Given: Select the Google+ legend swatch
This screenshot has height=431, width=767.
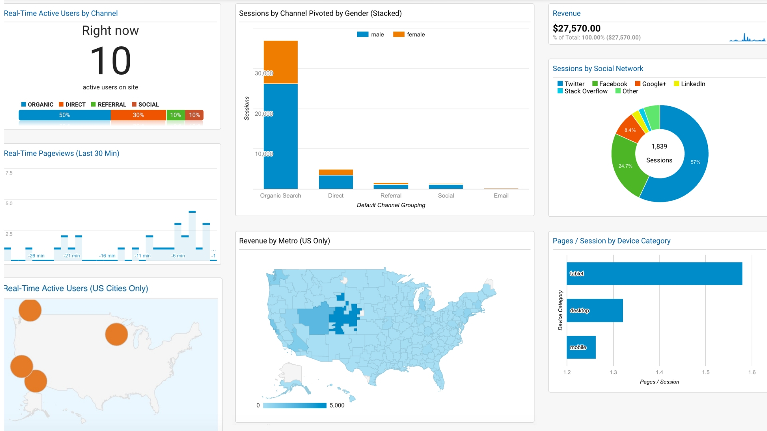Looking at the screenshot, I should pyautogui.click(x=638, y=84).
